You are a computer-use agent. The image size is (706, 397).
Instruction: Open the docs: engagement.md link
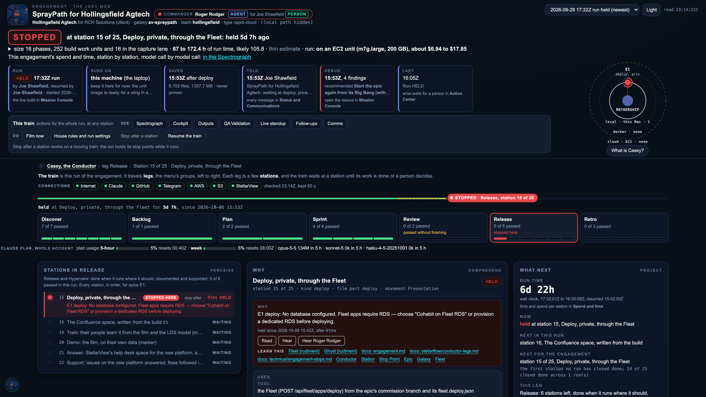click(383, 351)
